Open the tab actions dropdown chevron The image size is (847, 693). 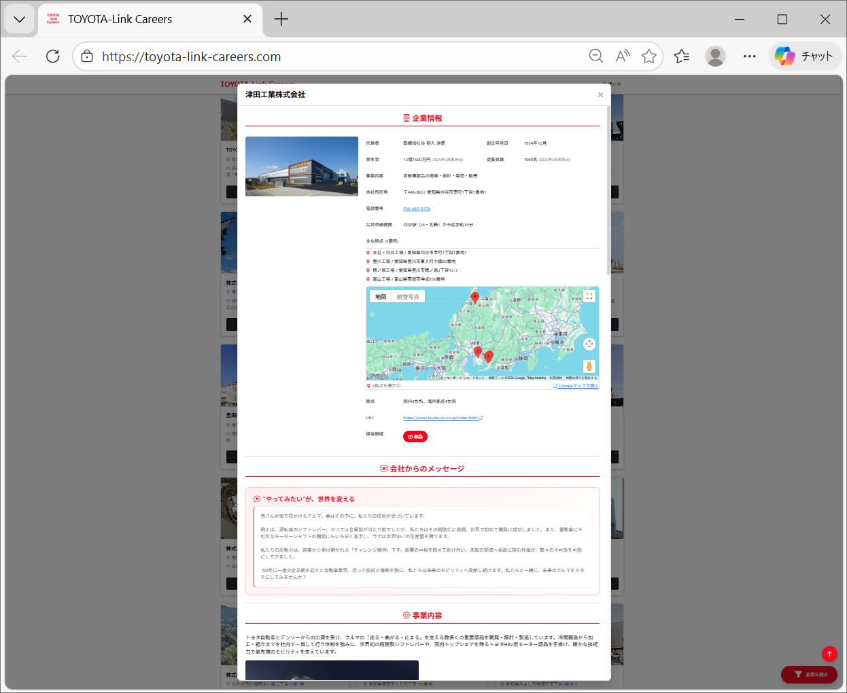pos(20,19)
